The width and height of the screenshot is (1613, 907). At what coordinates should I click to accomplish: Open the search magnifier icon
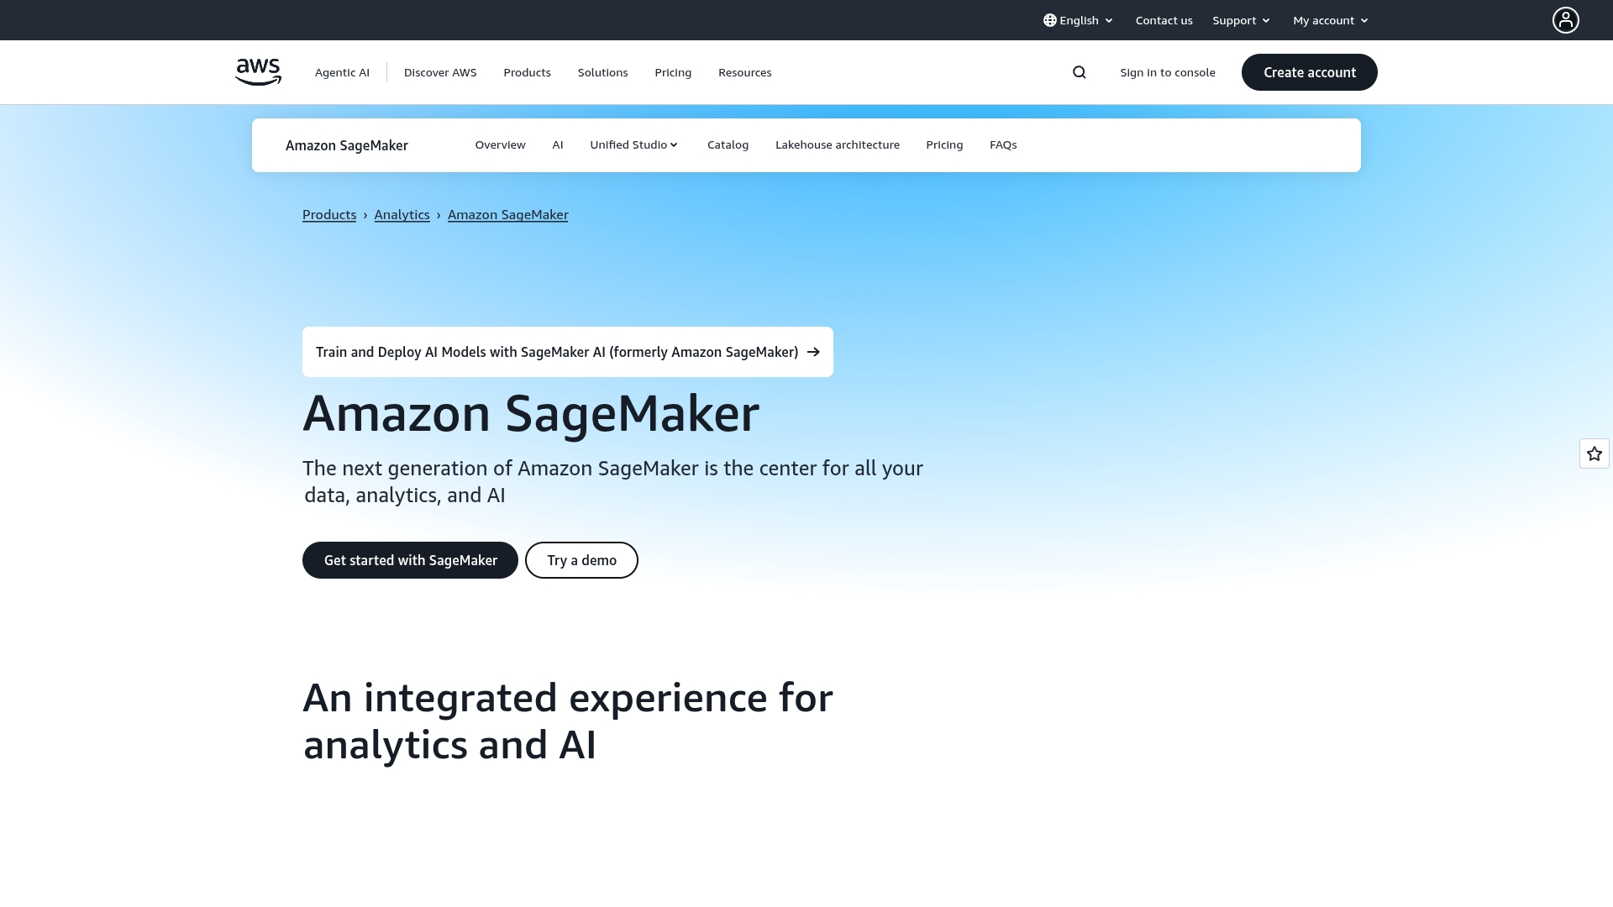(x=1080, y=72)
